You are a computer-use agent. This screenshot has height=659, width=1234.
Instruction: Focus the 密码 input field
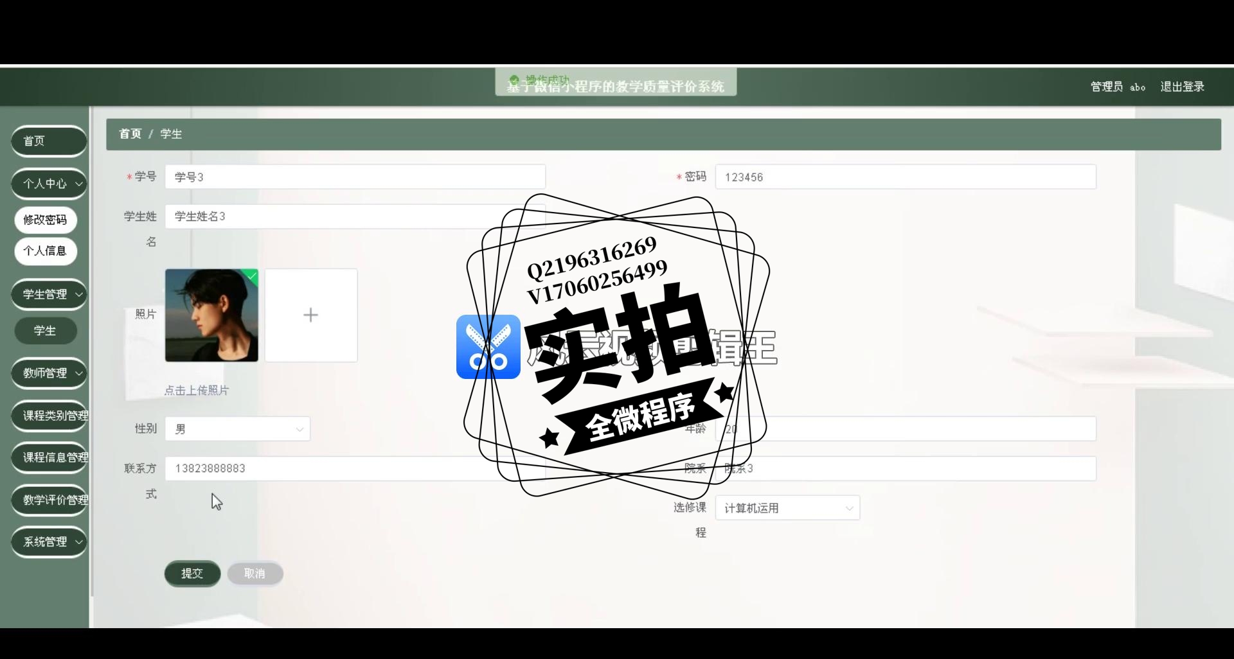coord(905,177)
